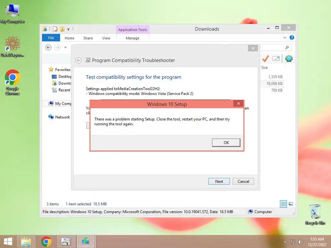Open the Recycle Bin desktop icon
The width and height of the screenshot is (331, 248).
coord(315,214)
